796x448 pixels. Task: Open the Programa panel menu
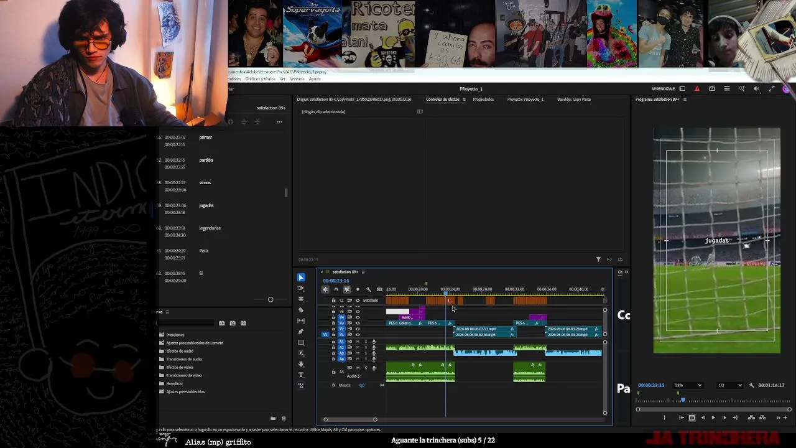click(685, 100)
